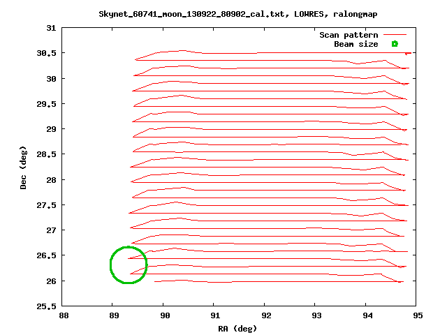The width and height of the screenshot is (447, 335).
Task: Click the y-axis tick label 27.5
Action: pyautogui.click(x=47, y=205)
